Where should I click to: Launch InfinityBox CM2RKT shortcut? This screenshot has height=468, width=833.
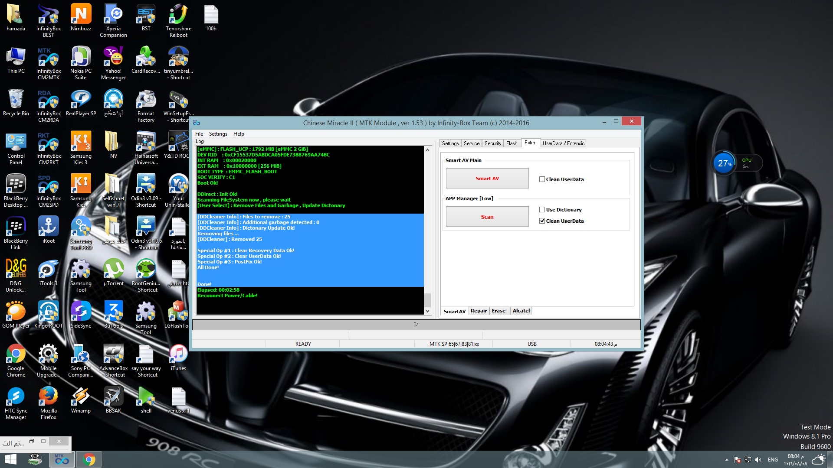49,148
